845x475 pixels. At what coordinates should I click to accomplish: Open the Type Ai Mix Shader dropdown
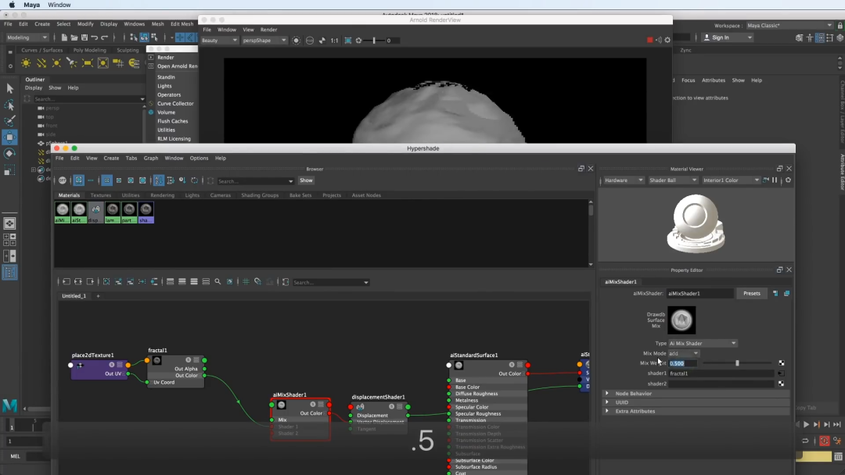[703, 343]
